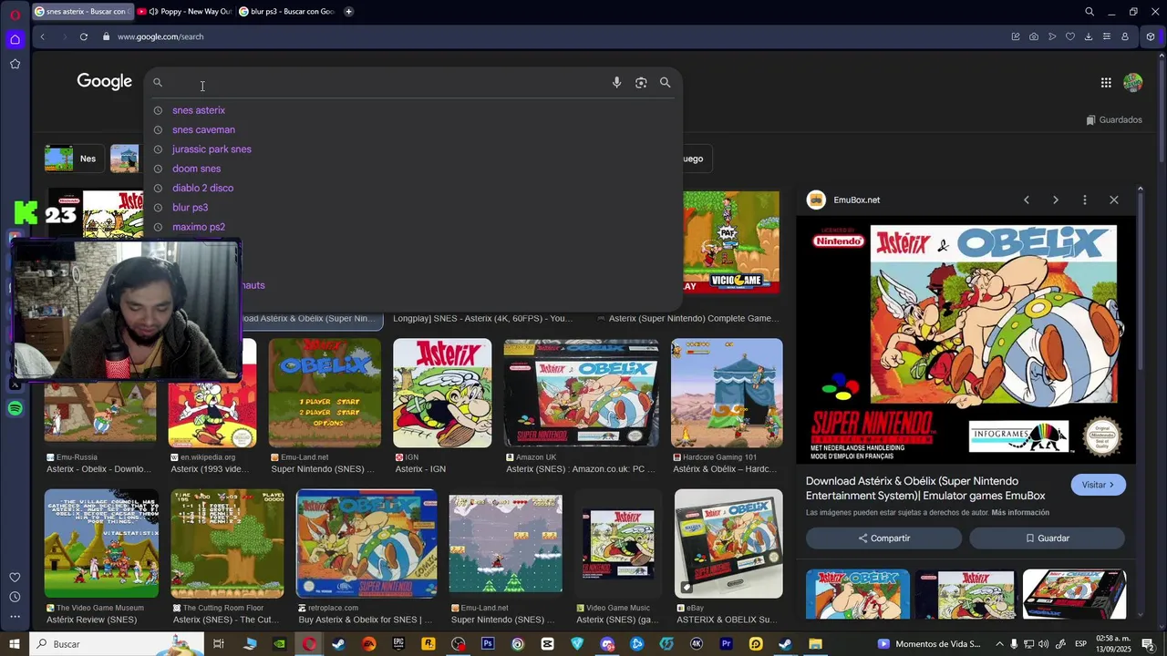Viewport: 1167px width, 656px height.
Task: Open the 'Más información' copyright link
Action: [1020, 513]
